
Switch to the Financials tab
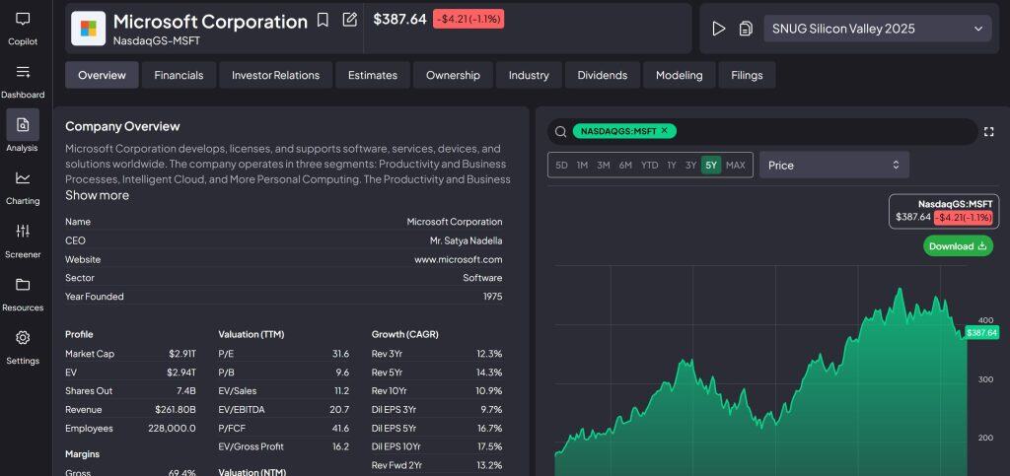pyautogui.click(x=180, y=75)
